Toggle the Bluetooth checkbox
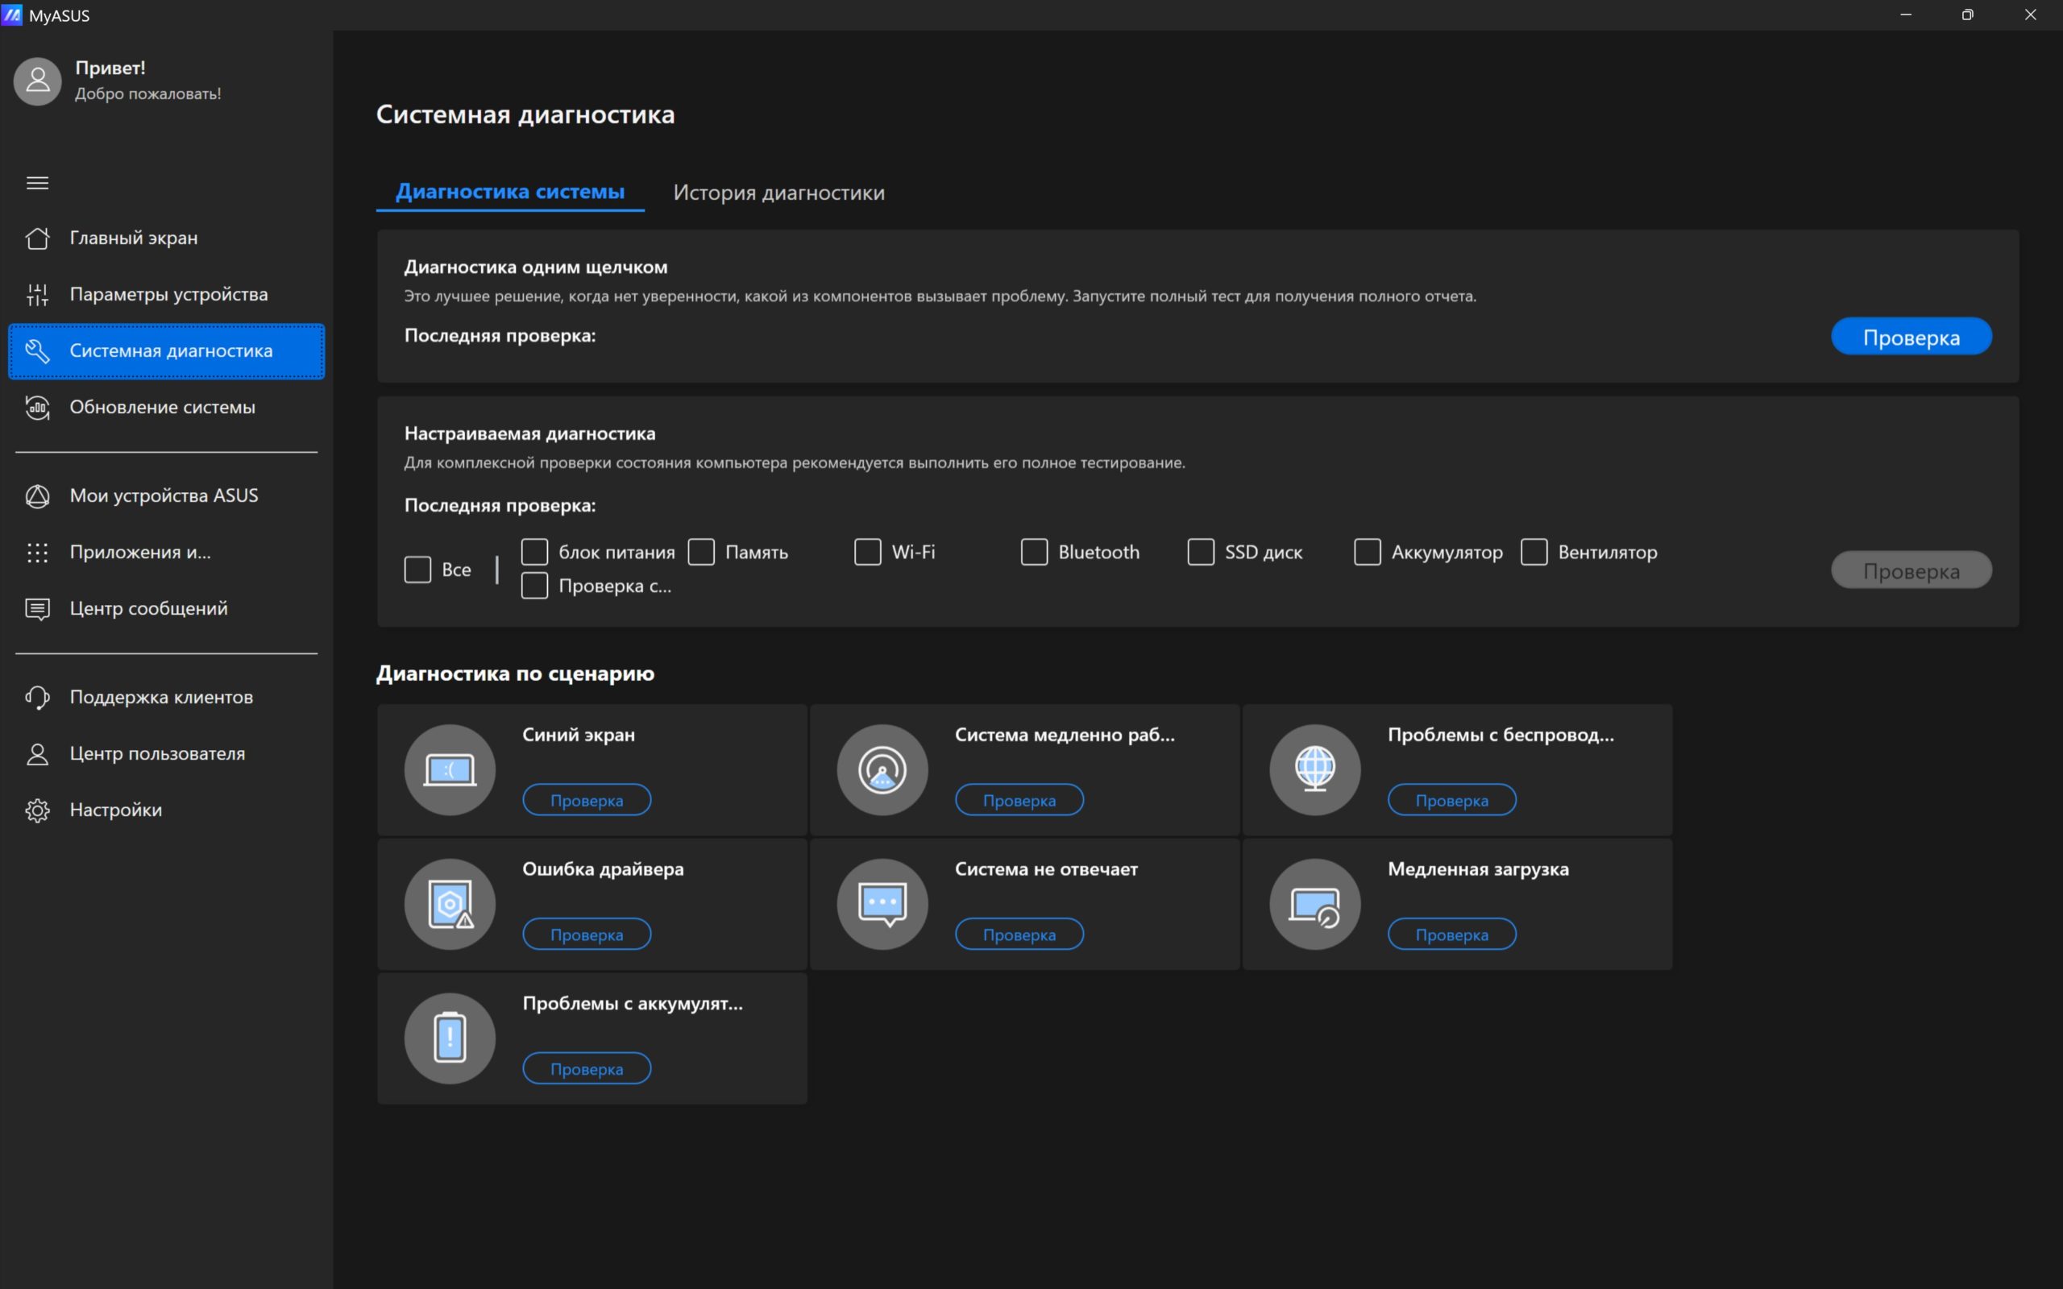 click(1034, 552)
